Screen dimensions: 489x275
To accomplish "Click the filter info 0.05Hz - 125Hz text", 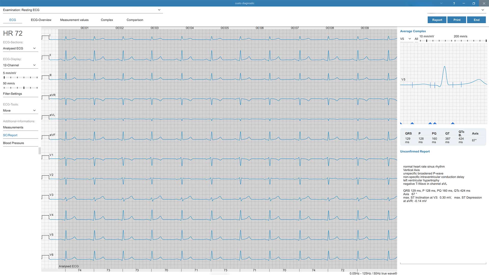I will click(373, 273).
